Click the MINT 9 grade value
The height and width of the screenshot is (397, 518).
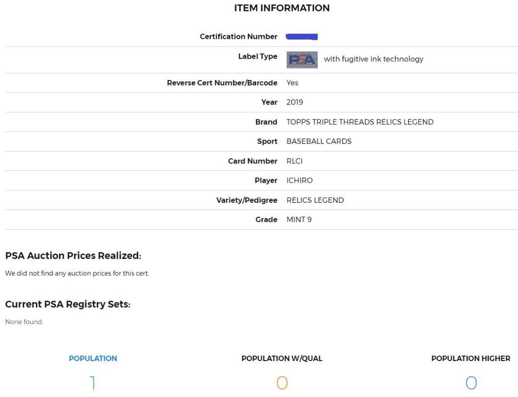click(x=299, y=220)
